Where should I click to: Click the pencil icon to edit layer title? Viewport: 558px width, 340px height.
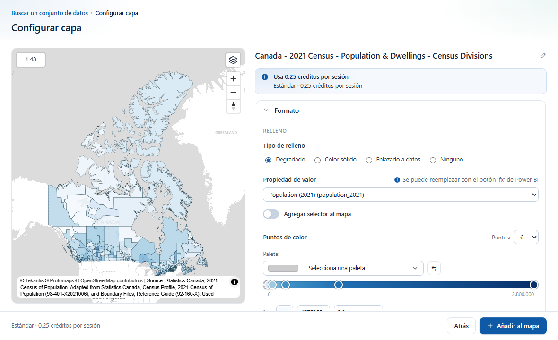tap(543, 55)
